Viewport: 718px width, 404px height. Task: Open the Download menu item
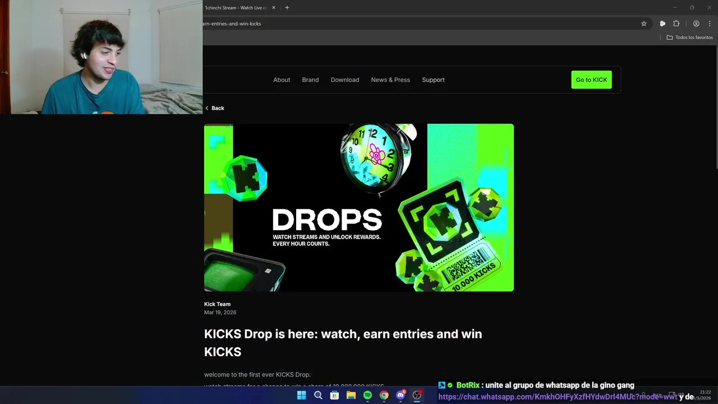(x=345, y=80)
